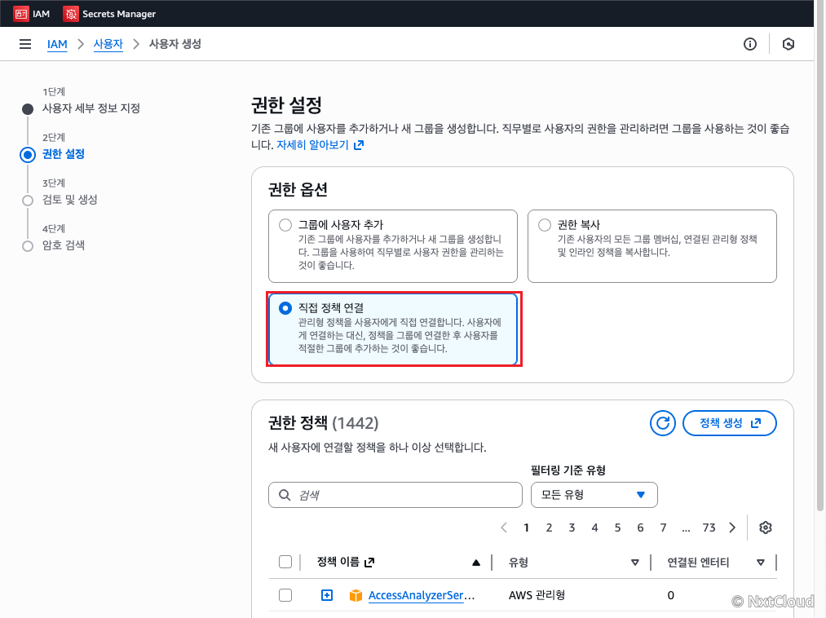The image size is (826, 618).
Task: Go to page 3 of policies
Action: coord(572,528)
